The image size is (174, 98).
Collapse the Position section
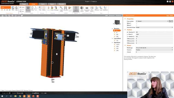125,30
